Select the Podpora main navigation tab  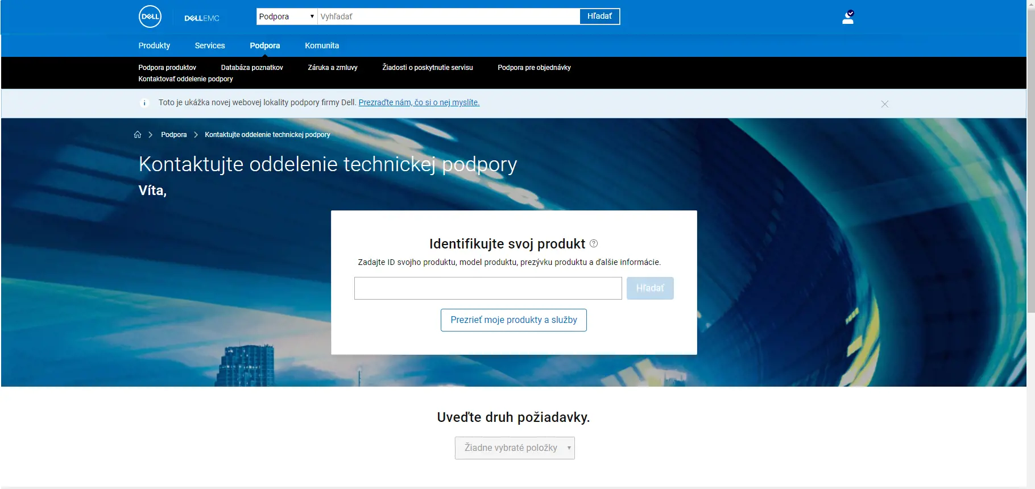tap(265, 45)
